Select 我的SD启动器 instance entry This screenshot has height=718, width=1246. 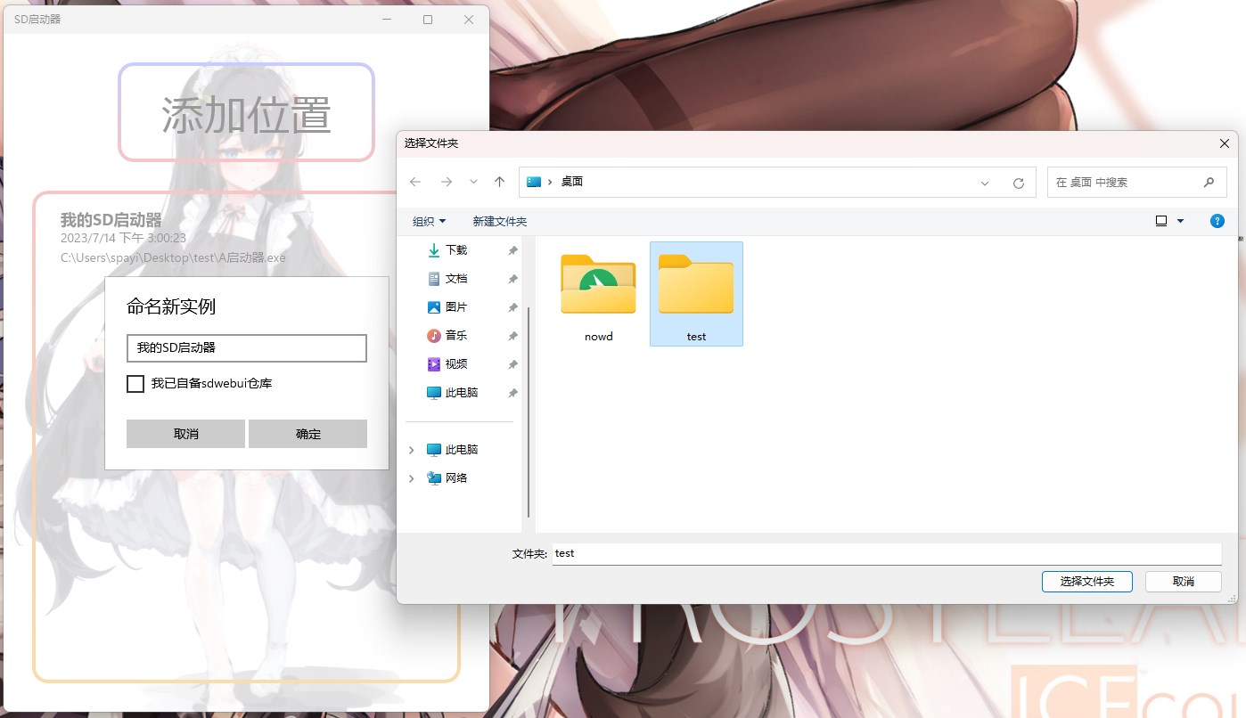tap(173, 238)
